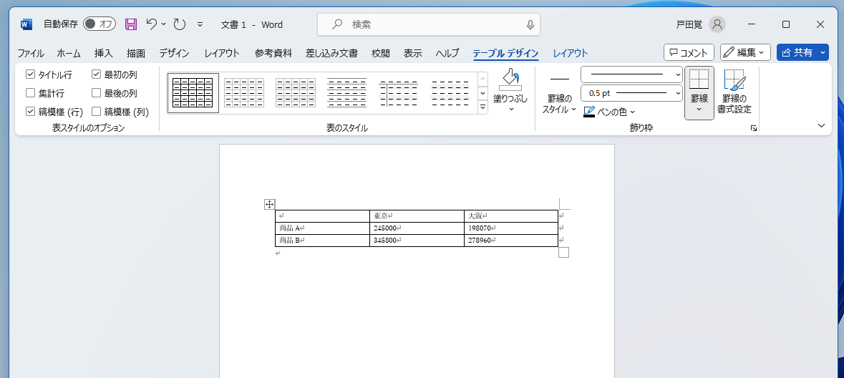Toggle the 自動保存 autosave switch

[100, 24]
